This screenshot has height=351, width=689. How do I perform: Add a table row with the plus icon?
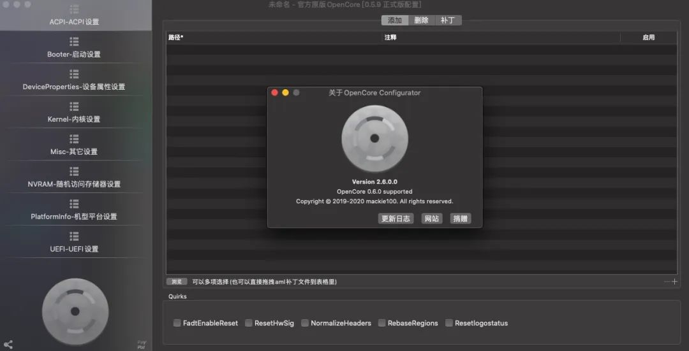click(674, 282)
